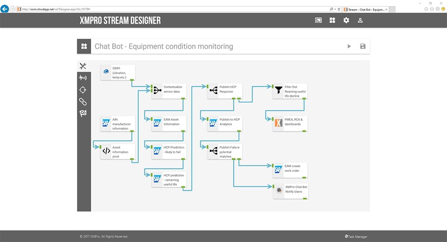
Task: Open Task Manager from the footer
Action: click(355, 236)
